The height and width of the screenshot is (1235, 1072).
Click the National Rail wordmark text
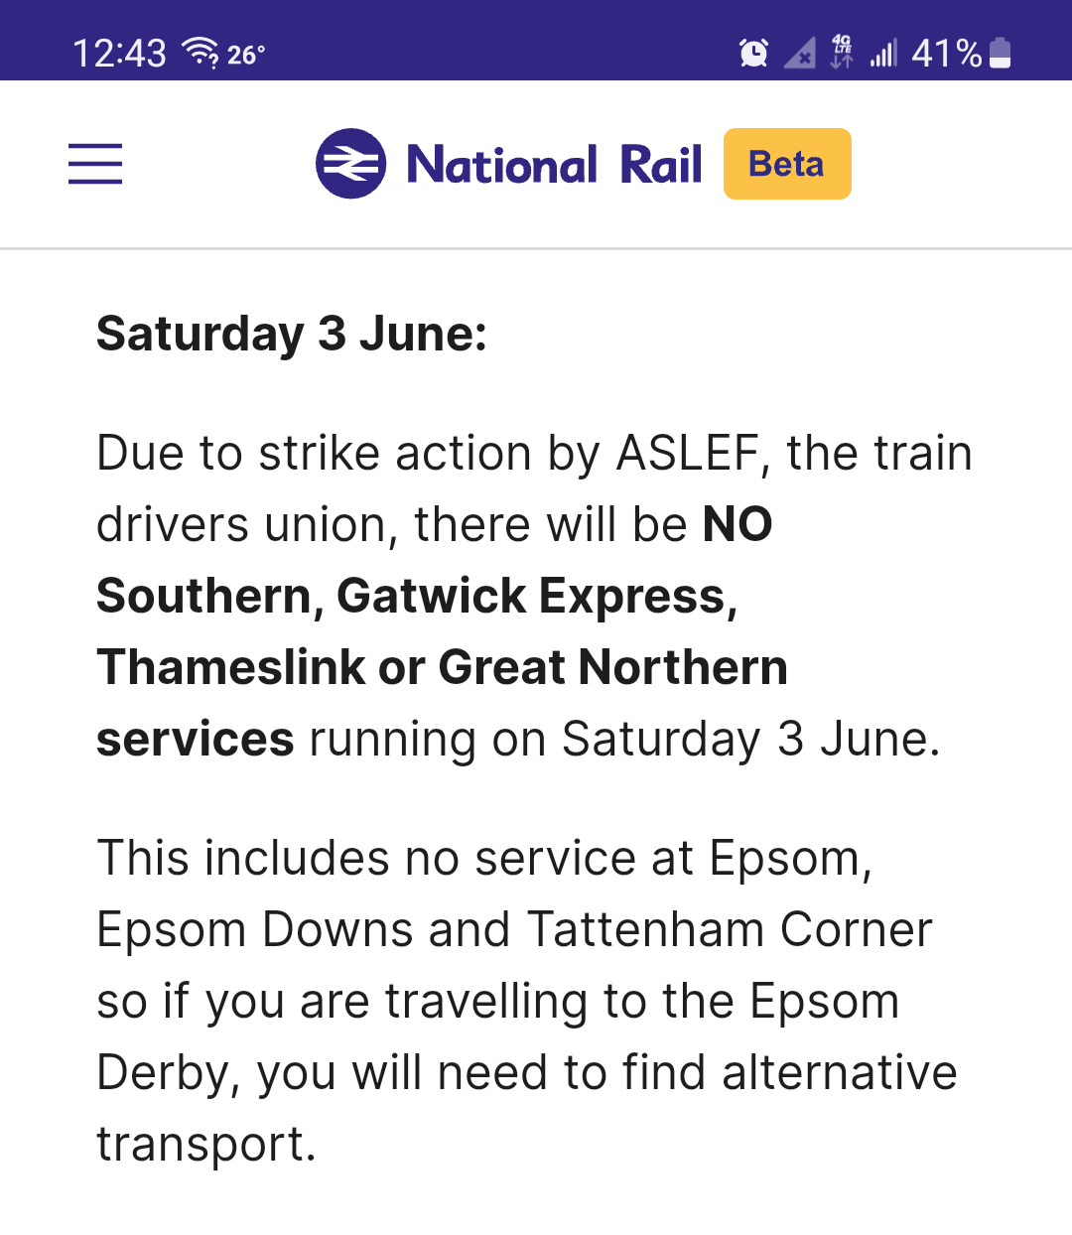(554, 165)
